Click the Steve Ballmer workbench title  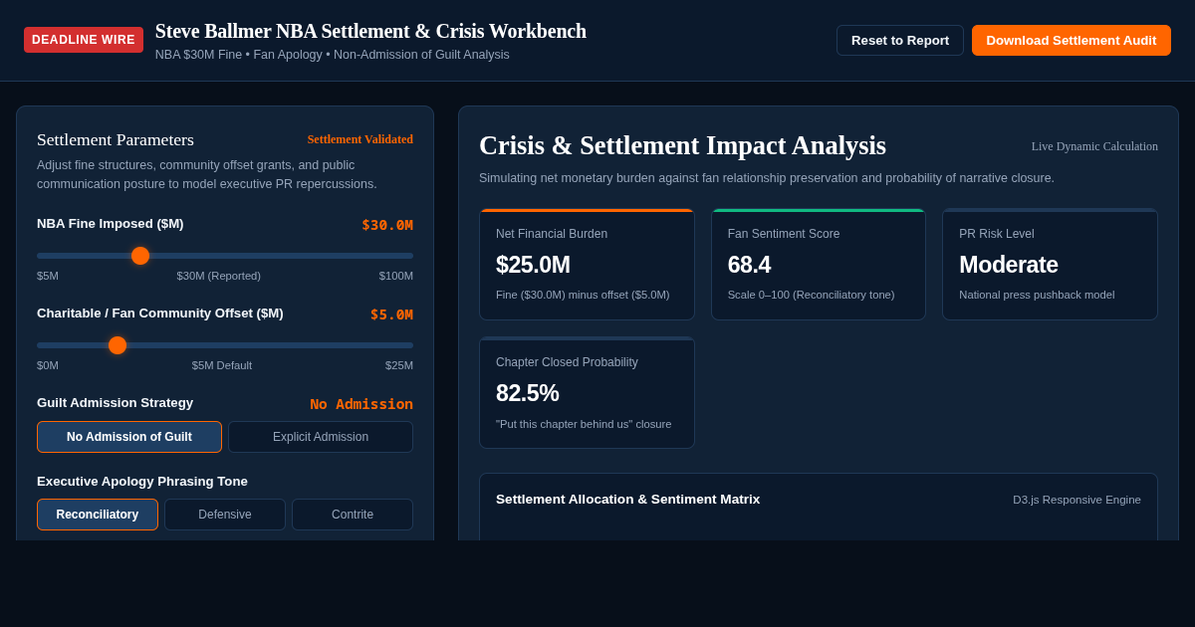(370, 31)
